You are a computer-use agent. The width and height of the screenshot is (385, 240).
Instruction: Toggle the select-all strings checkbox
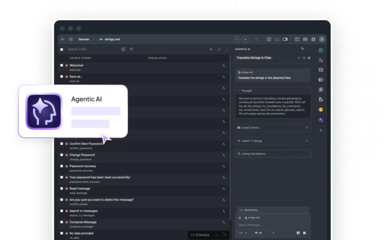[x=62, y=49]
